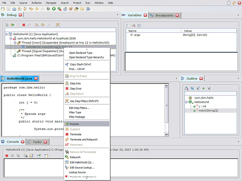Switch to the Tasks tab
The image size is (242, 181).
(37, 142)
